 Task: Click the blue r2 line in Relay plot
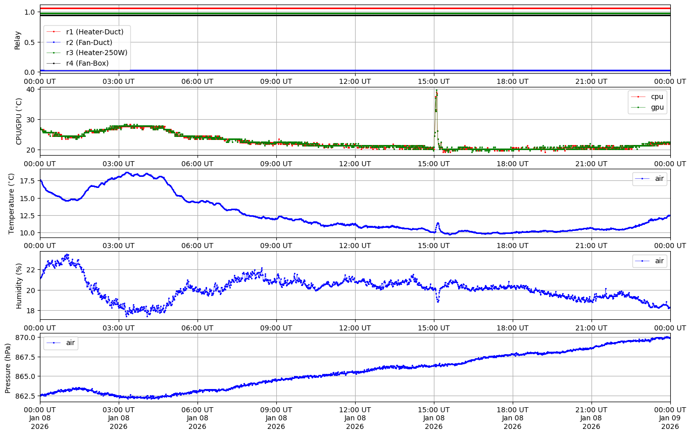tap(354, 70)
